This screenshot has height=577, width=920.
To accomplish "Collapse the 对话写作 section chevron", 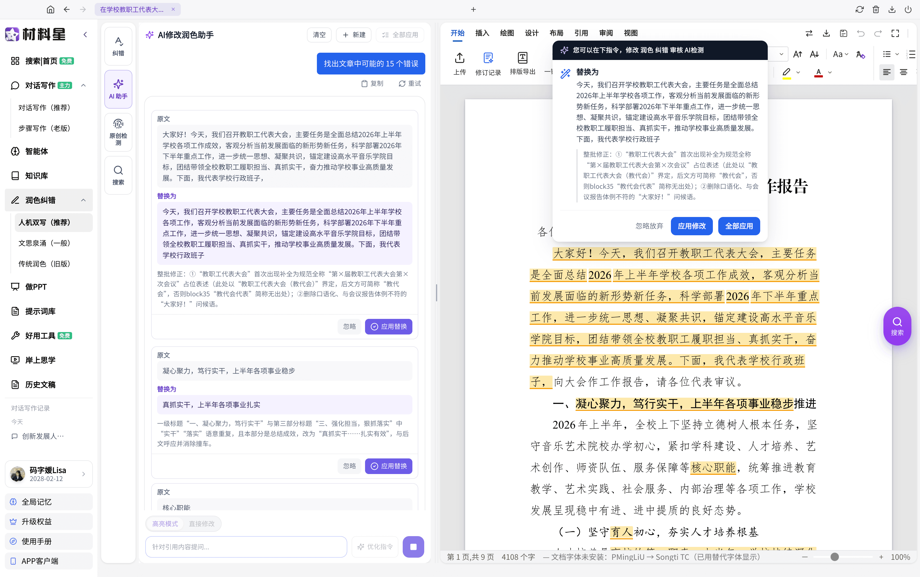I will point(83,85).
